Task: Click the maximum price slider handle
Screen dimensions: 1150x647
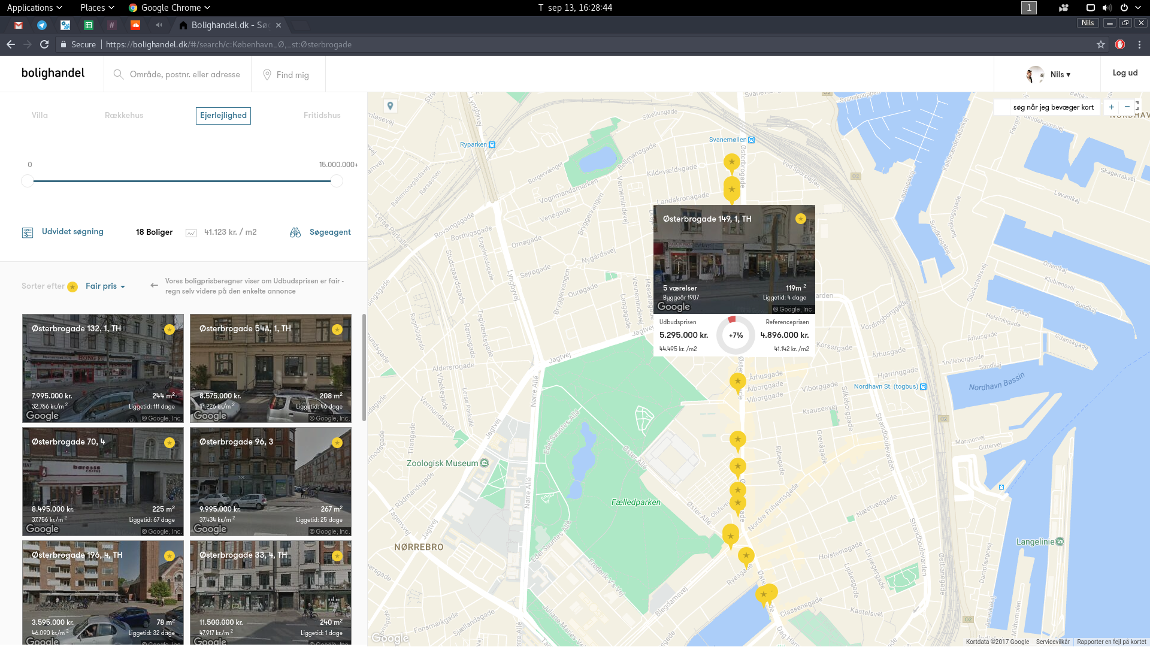Action: click(337, 181)
